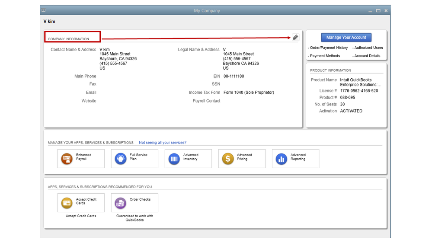Image resolution: width=432 pixels, height=243 pixels.
Task: Open the Account Details link
Action: pos(366,56)
